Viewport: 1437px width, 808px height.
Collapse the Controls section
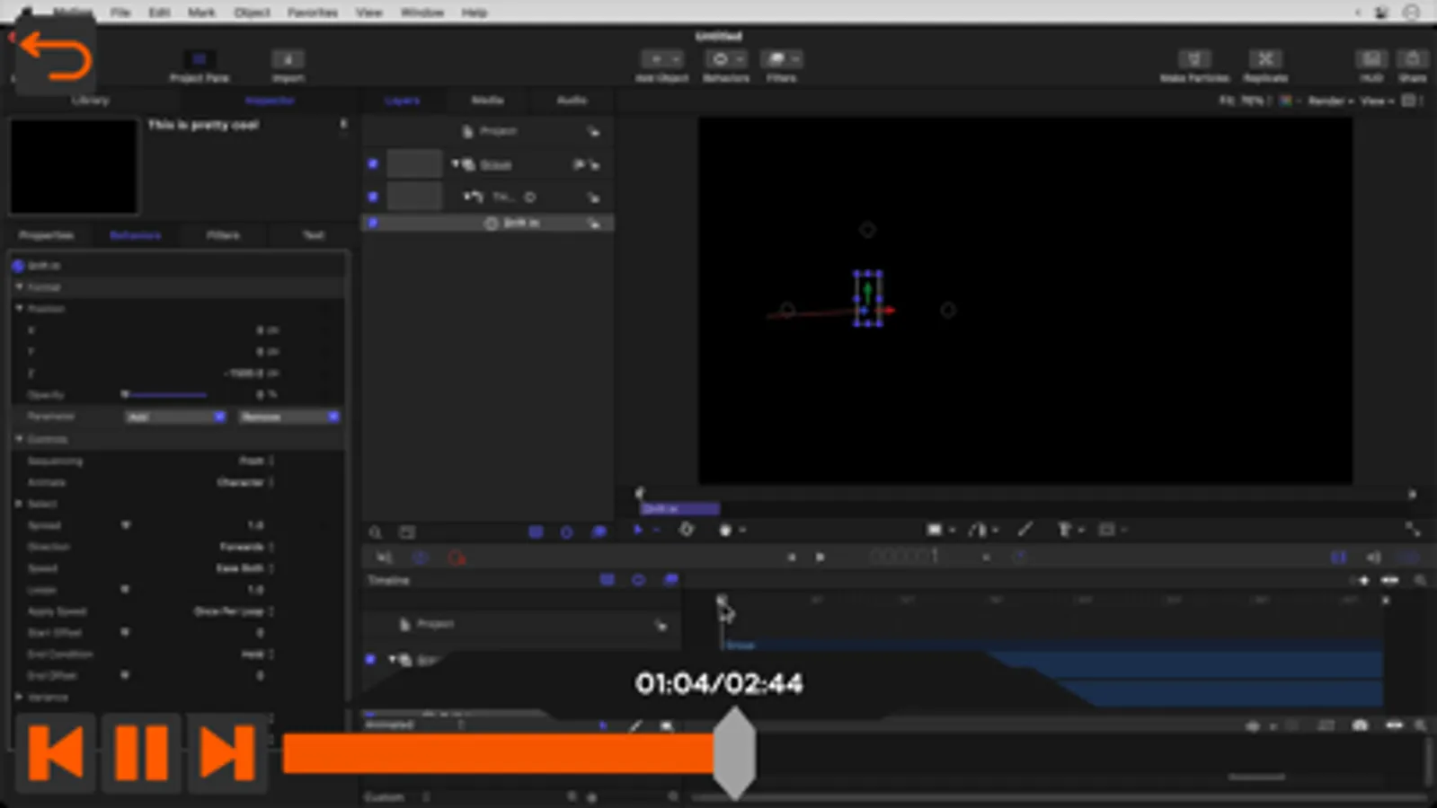coord(20,439)
